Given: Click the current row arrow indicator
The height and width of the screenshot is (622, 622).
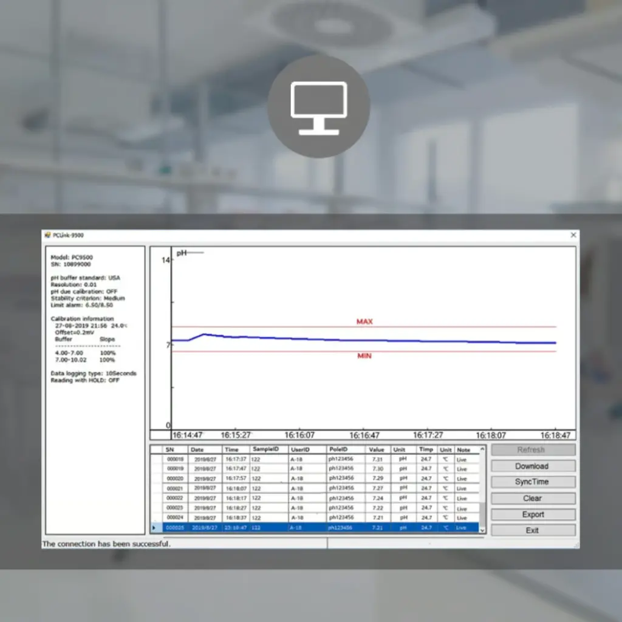Looking at the screenshot, I should (155, 528).
